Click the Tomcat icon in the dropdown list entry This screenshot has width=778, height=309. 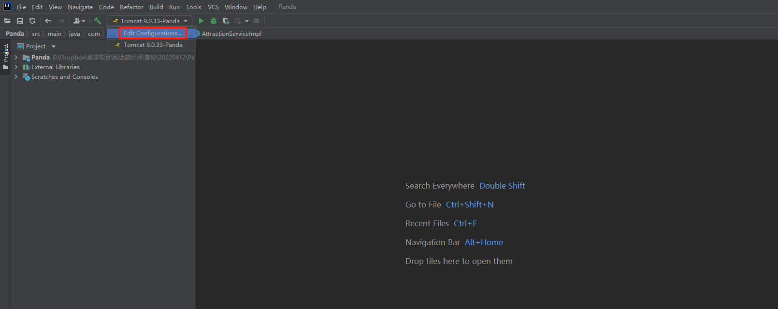click(x=117, y=45)
